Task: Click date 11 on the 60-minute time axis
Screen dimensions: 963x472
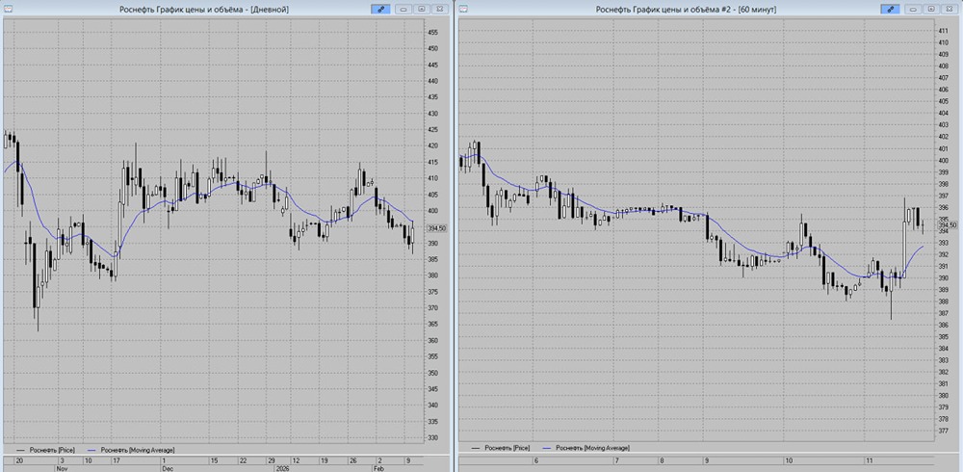Action: 868,459
